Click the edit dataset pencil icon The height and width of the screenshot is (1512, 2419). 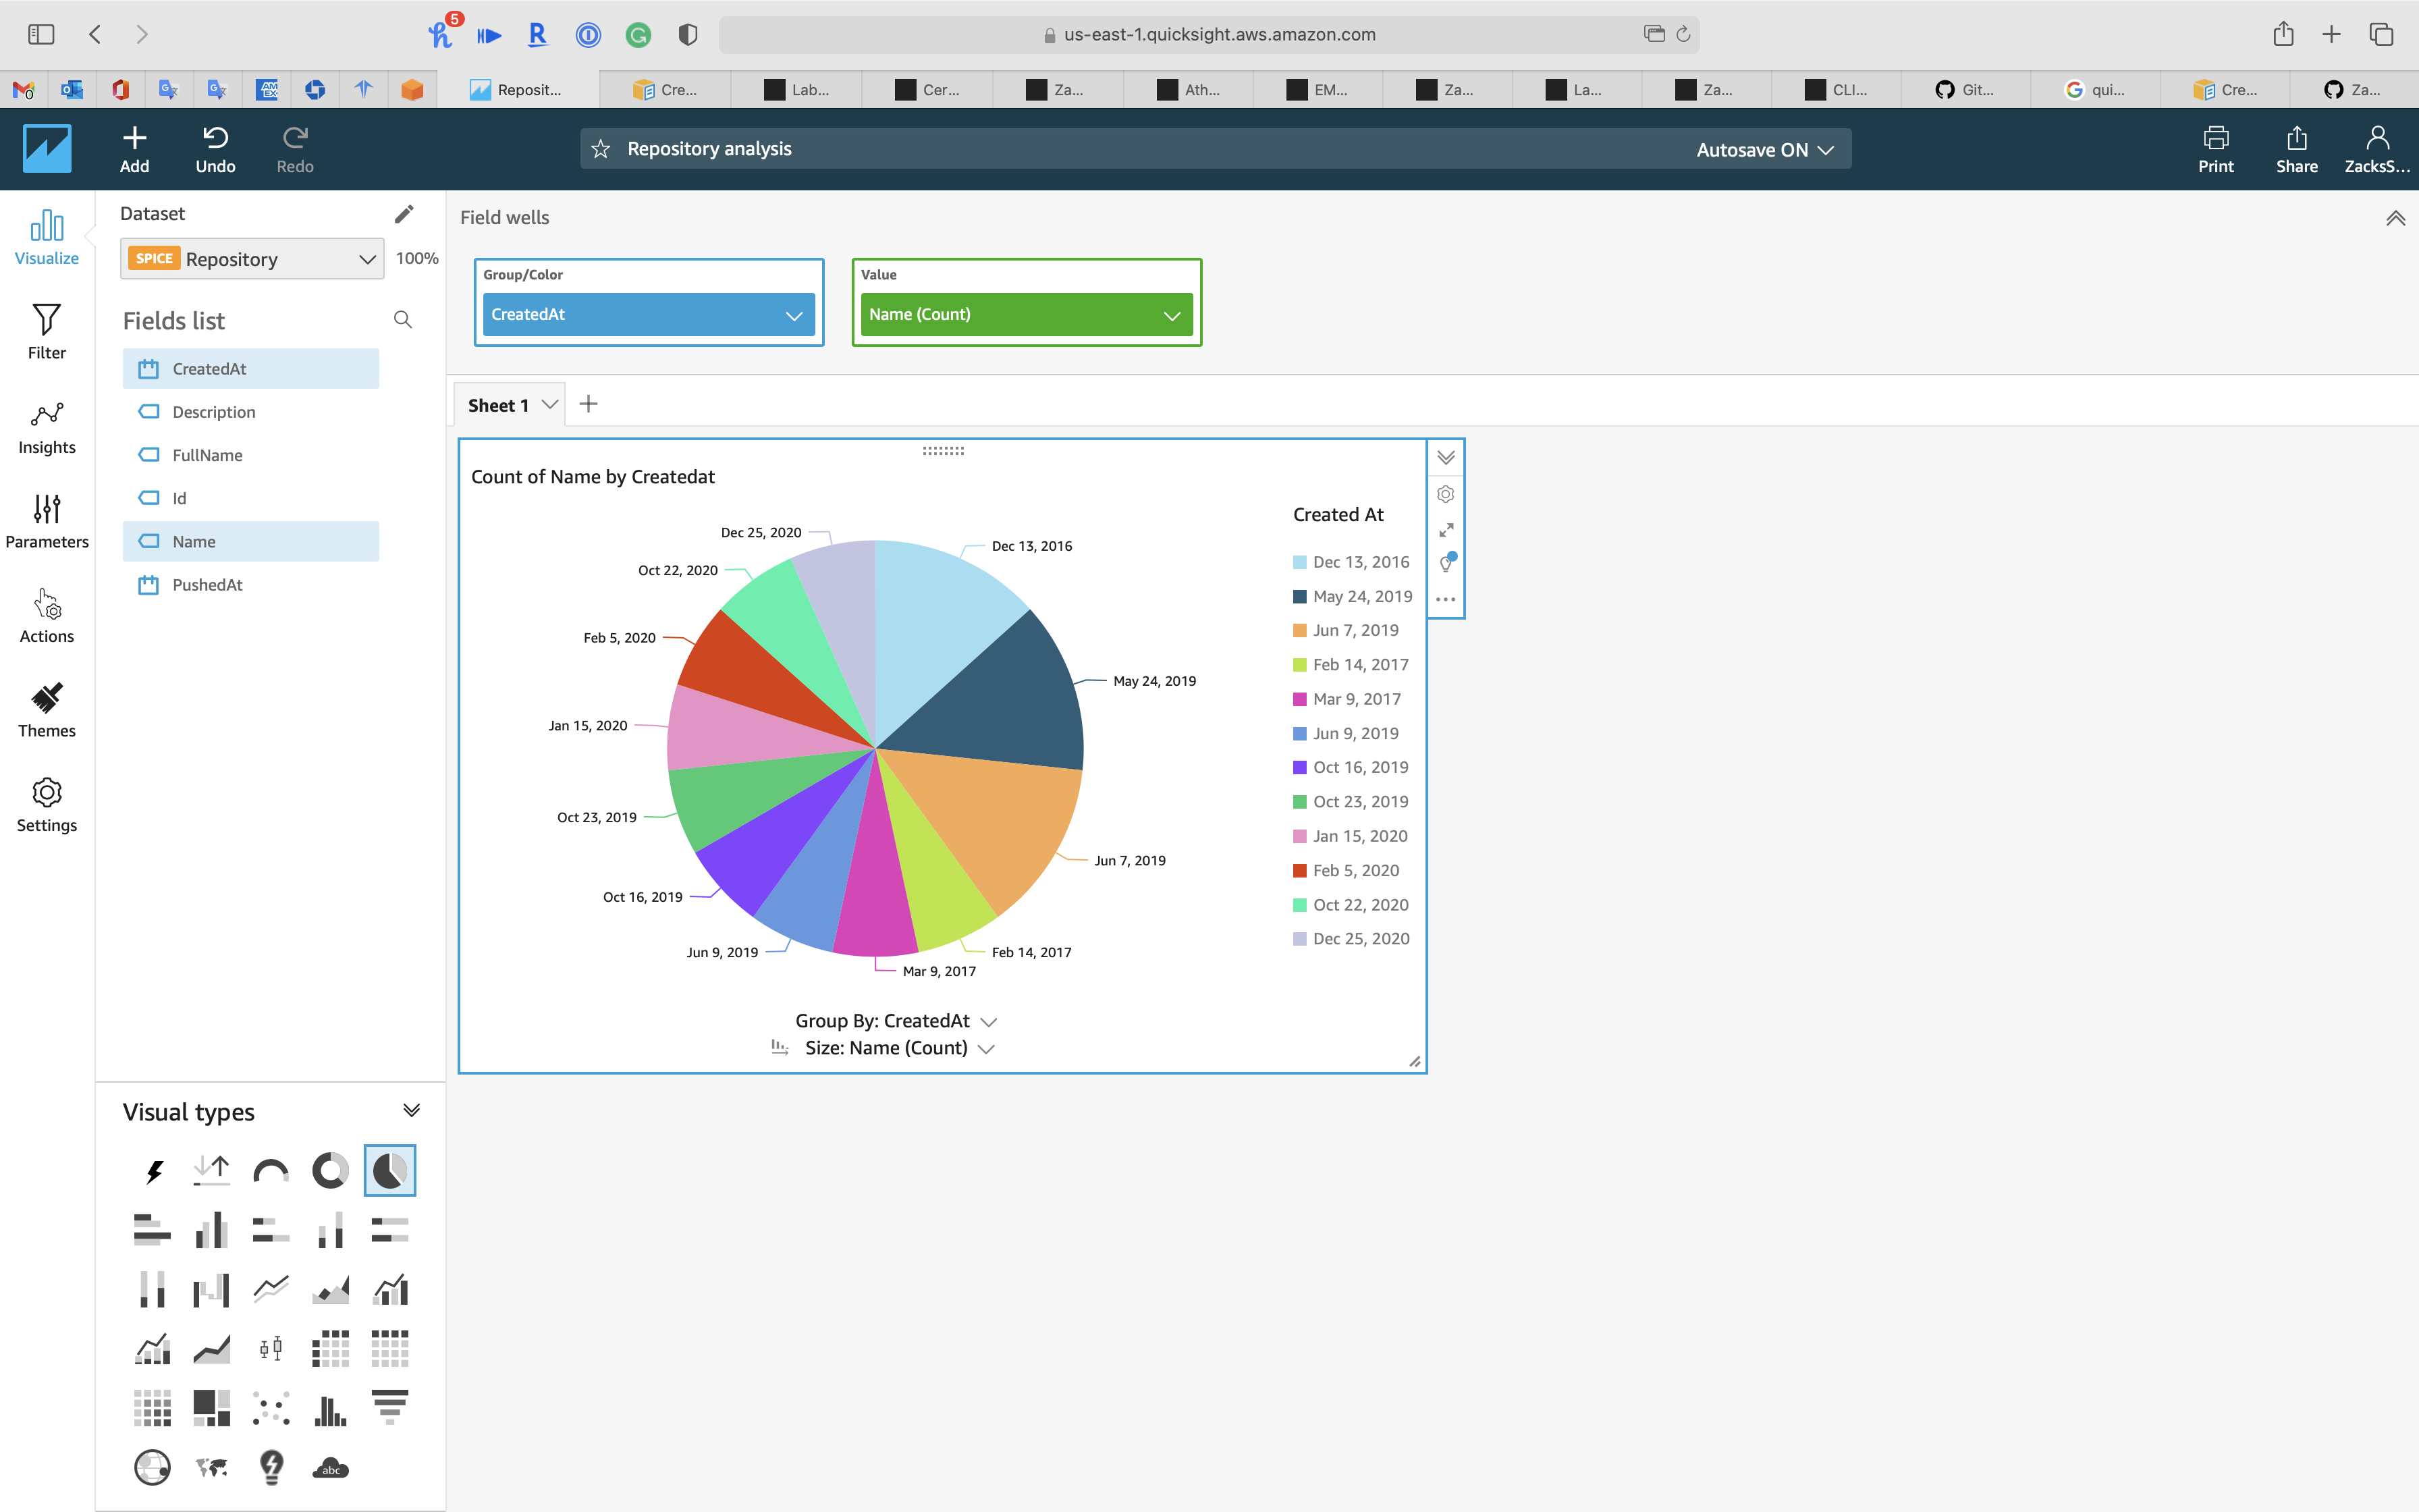[404, 214]
